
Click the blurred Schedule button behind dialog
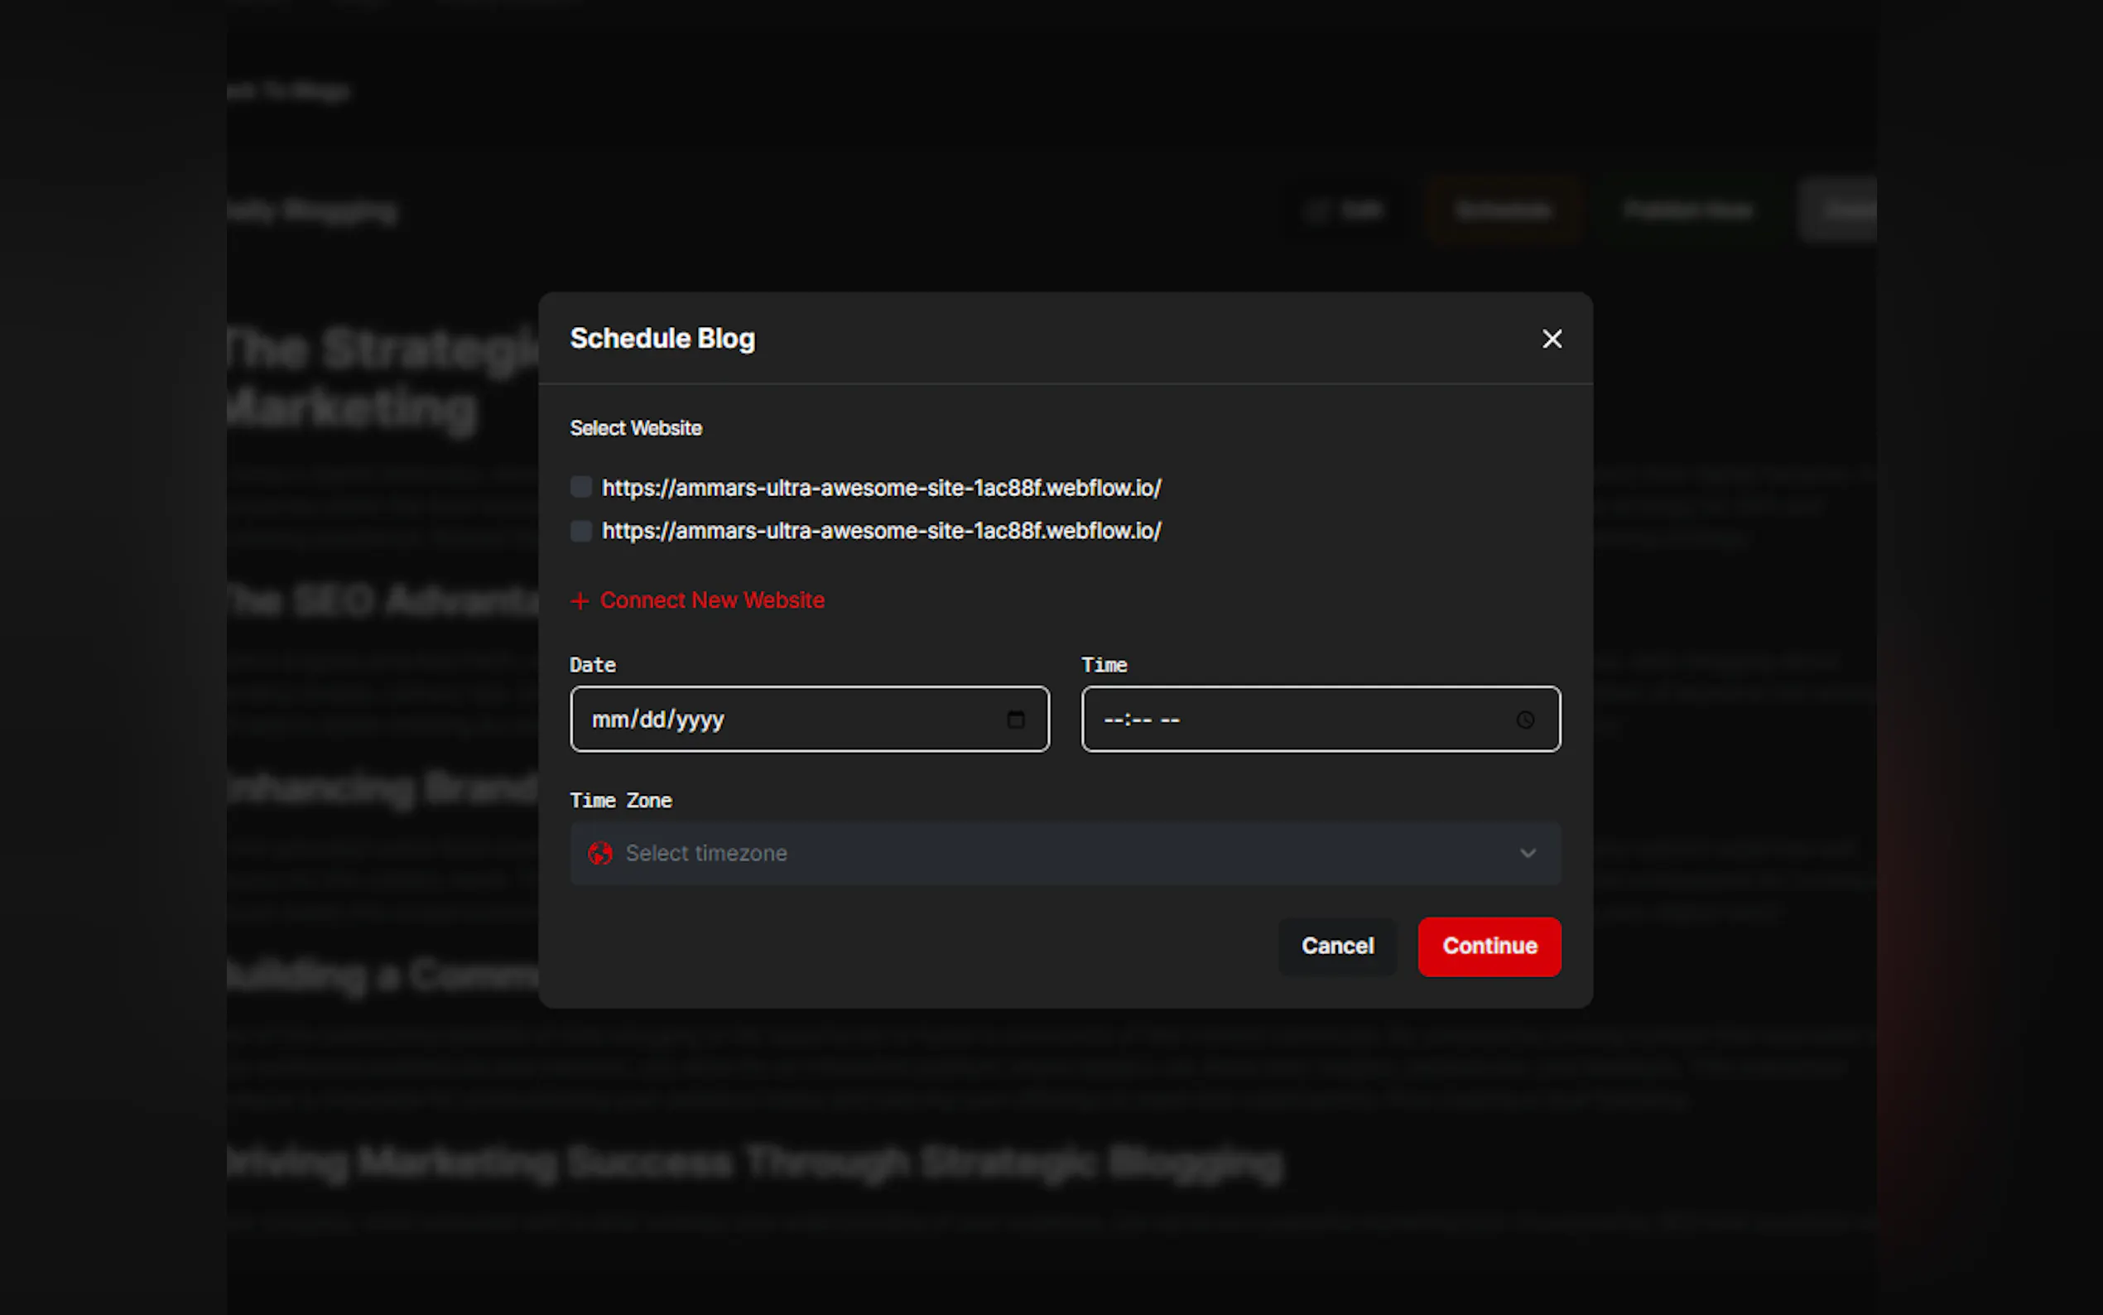click(1503, 210)
